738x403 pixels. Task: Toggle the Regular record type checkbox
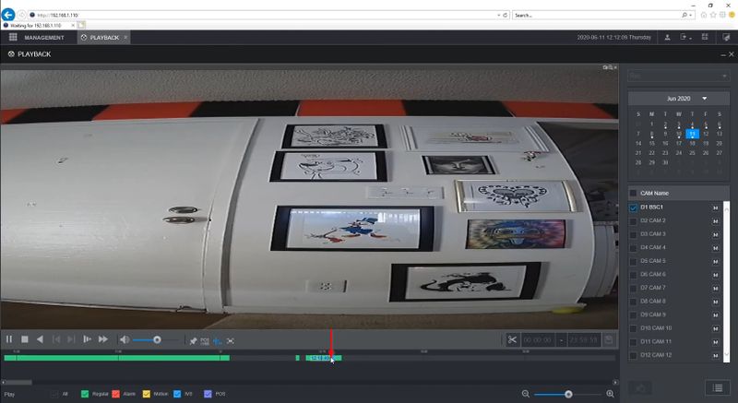point(85,394)
